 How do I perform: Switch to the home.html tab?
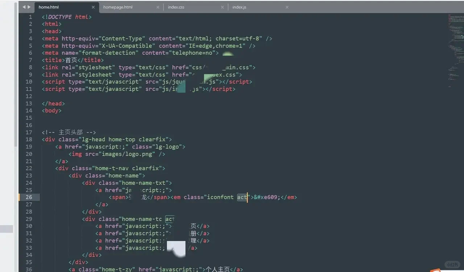pos(49,7)
